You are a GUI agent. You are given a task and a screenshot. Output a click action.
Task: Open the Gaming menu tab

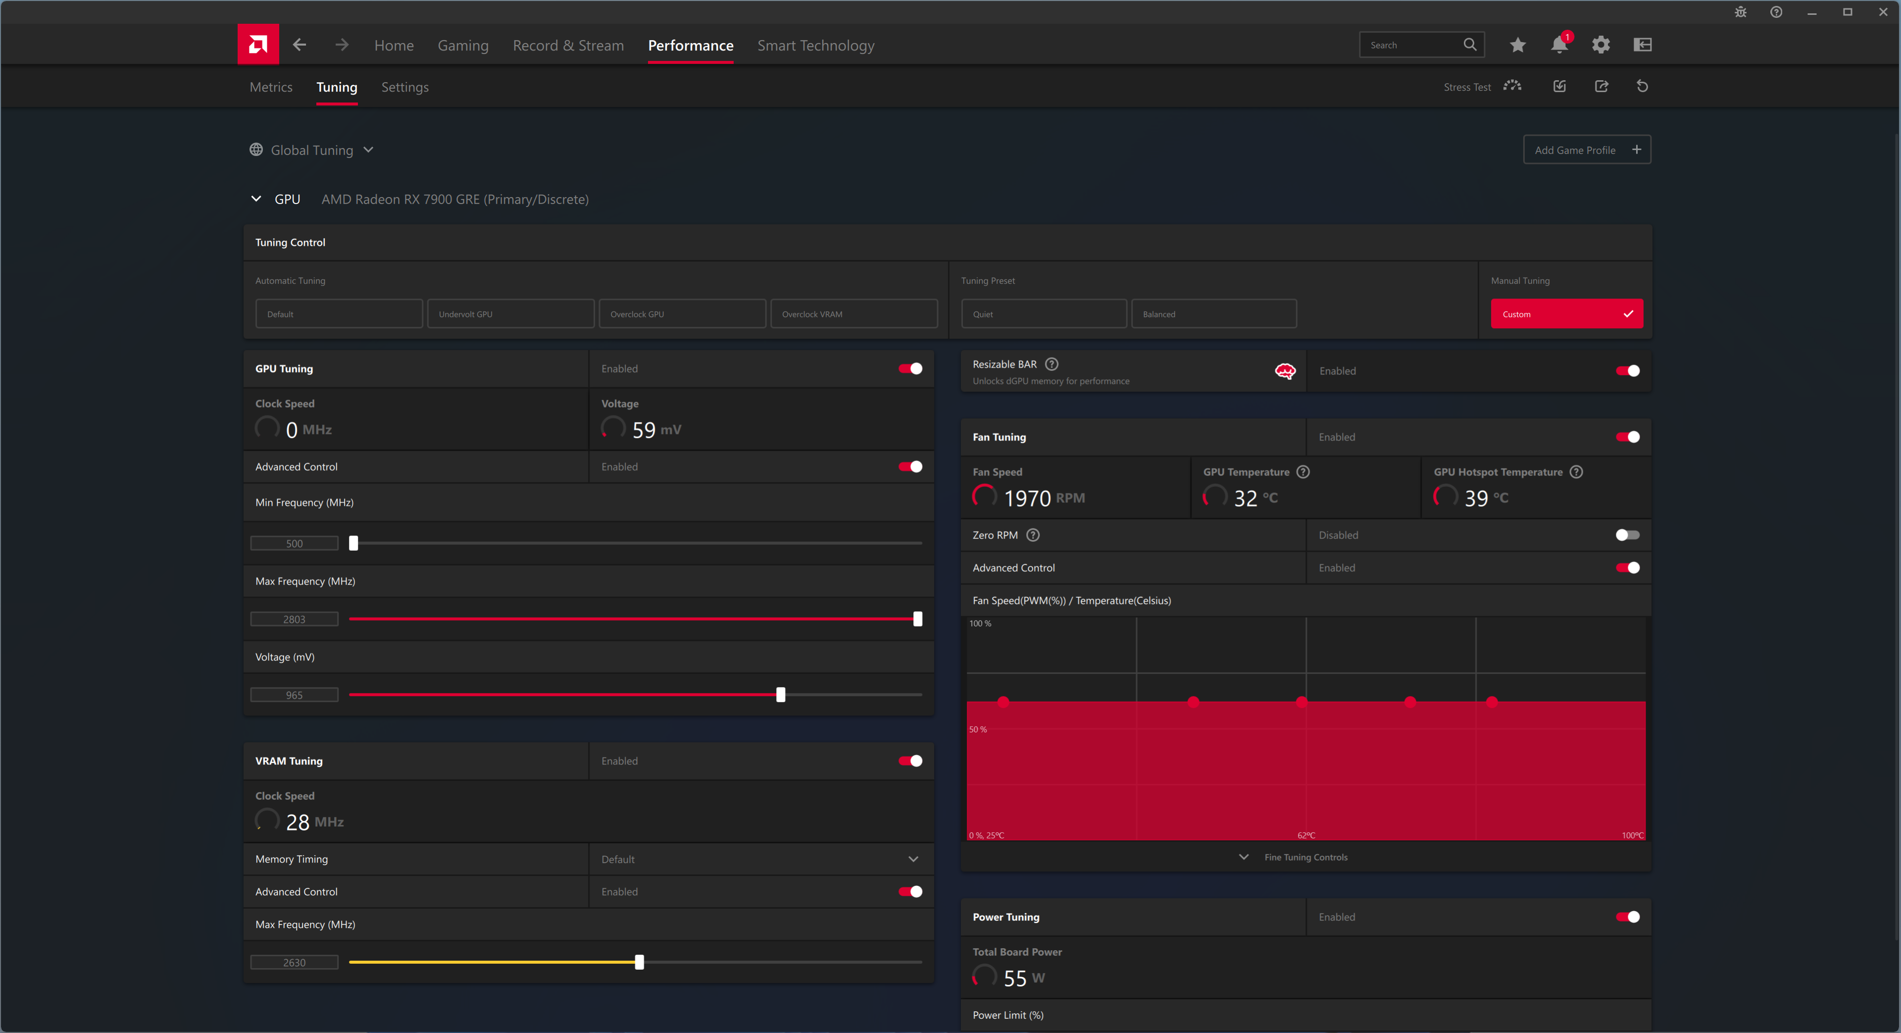click(x=463, y=46)
